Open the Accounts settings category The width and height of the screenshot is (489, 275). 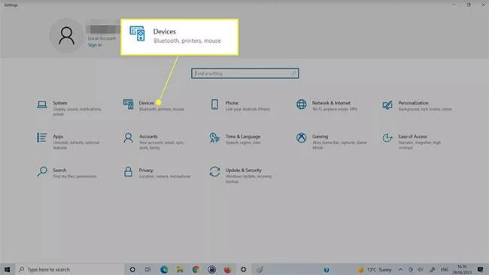[x=153, y=141]
